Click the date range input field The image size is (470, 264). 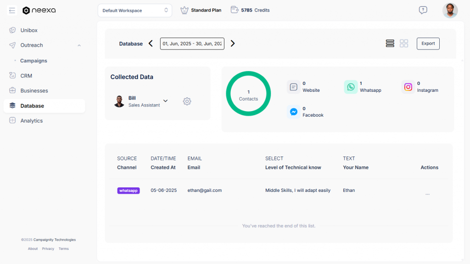[192, 44]
